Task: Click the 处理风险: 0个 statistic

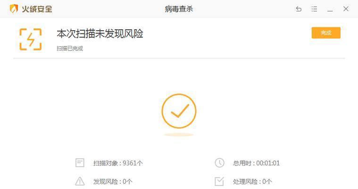Action: 252,181
